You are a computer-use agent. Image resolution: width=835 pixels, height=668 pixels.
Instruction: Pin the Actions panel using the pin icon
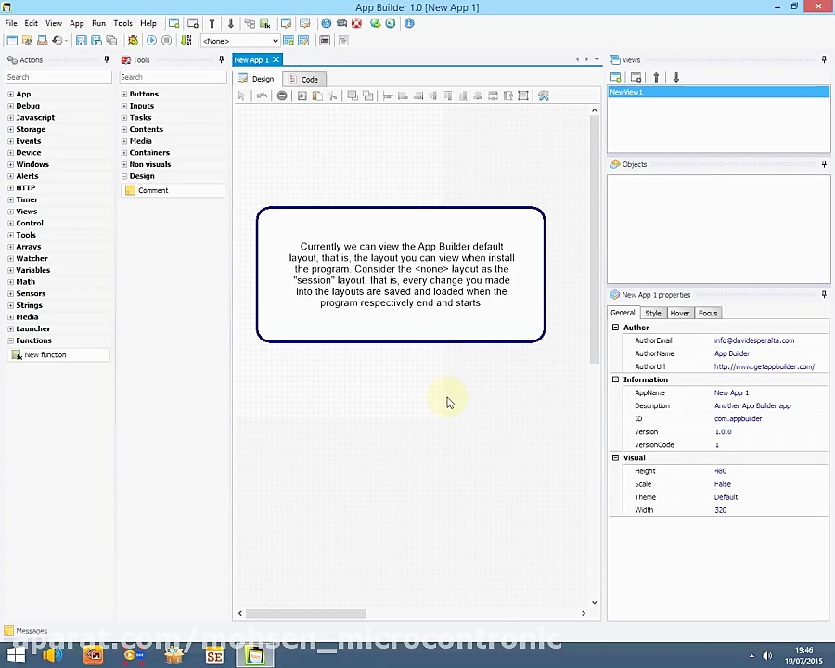(106, 59)
